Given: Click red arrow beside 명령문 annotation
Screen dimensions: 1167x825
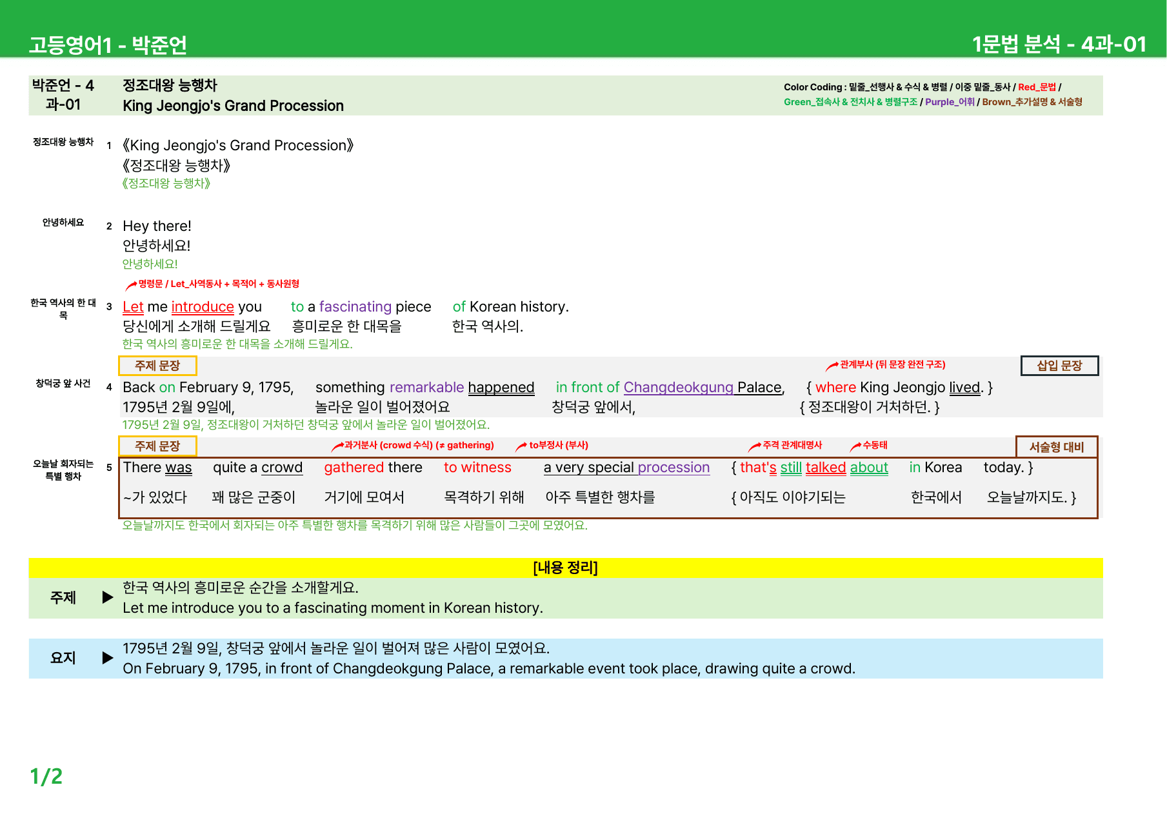Looking at the screenshot, I should [131, 284].
